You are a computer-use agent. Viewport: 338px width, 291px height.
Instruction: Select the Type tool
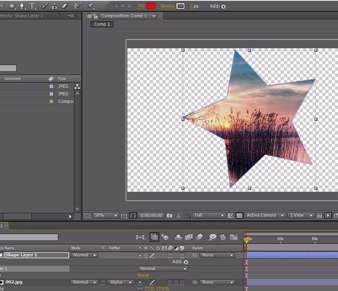[x=32, y=6]
